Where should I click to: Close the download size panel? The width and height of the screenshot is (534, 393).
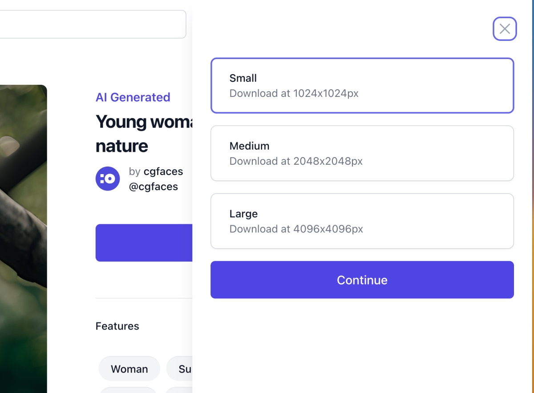(x=505, y=29)
